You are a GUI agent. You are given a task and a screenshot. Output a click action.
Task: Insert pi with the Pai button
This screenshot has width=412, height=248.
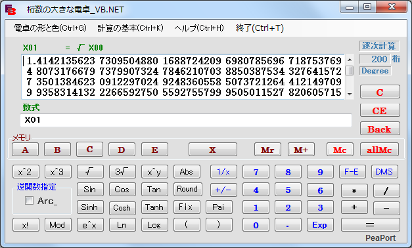(219, 207)
